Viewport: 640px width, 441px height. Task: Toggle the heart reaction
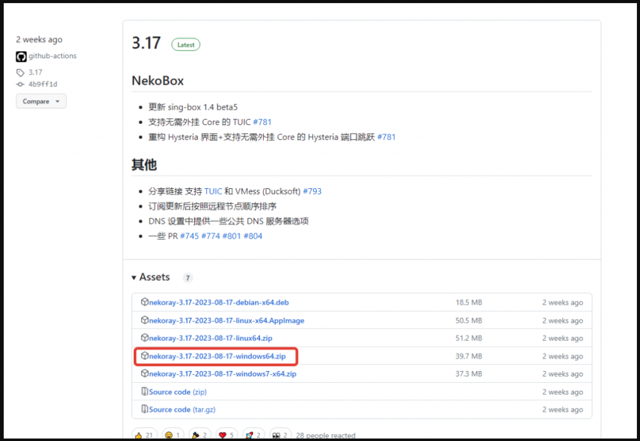click(x=227, y=435)
